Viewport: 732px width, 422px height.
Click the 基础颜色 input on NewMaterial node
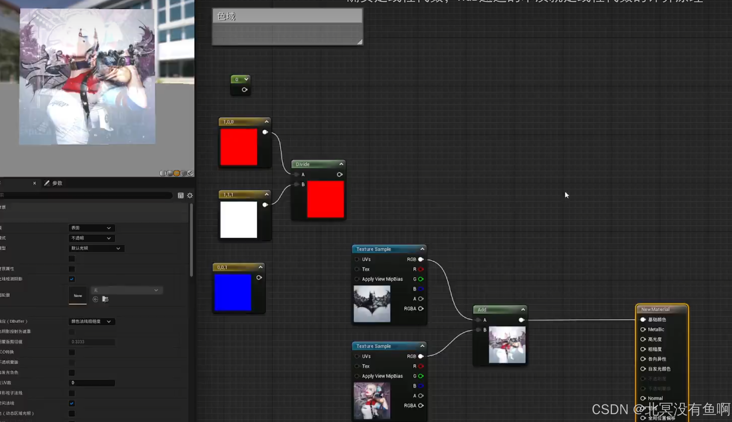(x=643, y=319)
